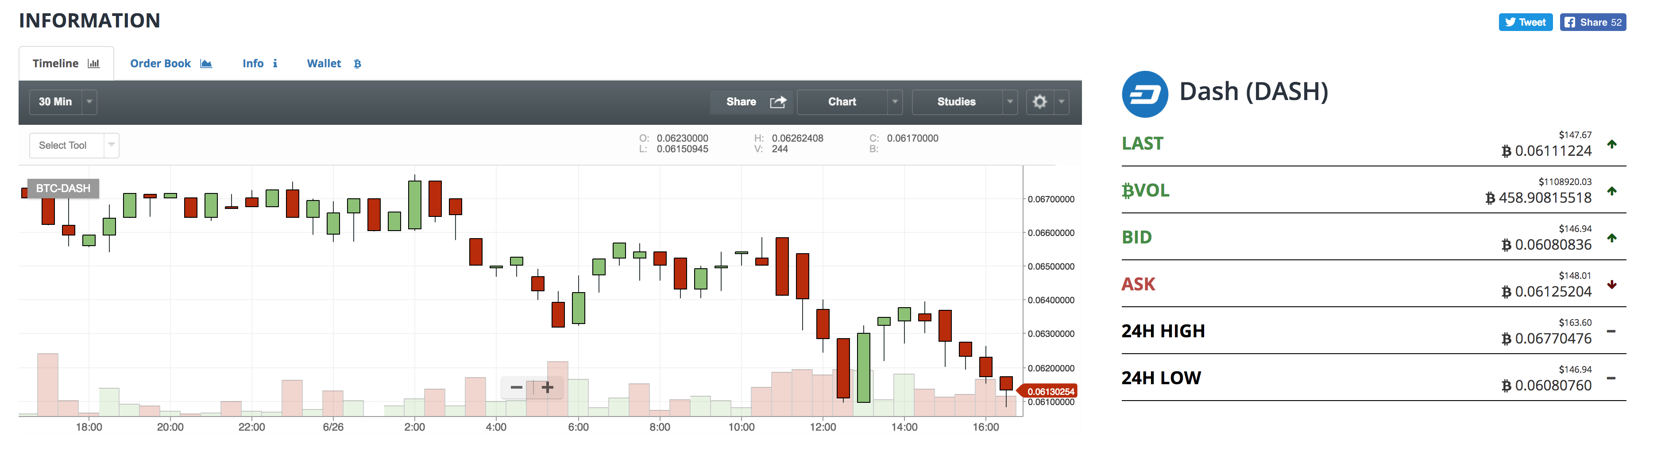Open the Select Tool dropdown
The width and height of the screenshot is (1661, 463).
pos(74,145)
